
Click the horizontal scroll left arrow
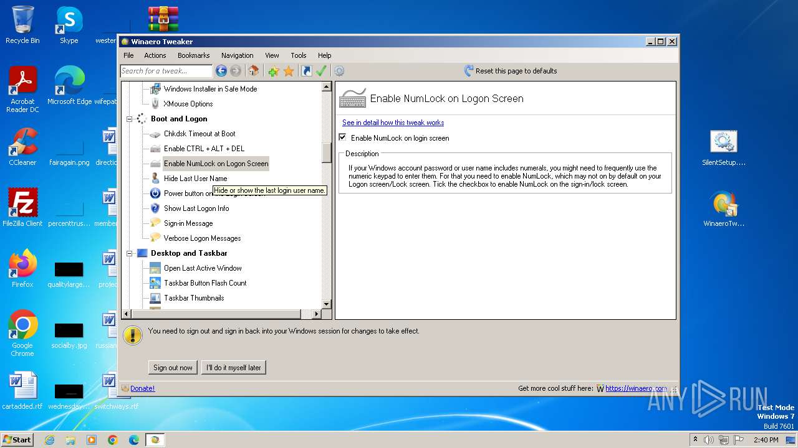(x=127, y=314)
